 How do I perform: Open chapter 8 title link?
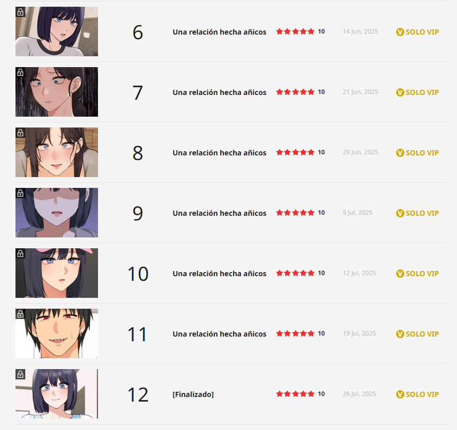[219, 153]
